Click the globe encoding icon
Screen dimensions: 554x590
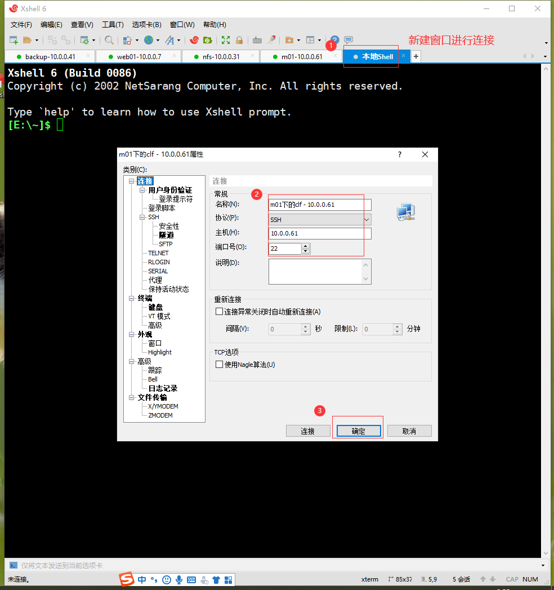[149, 40]
